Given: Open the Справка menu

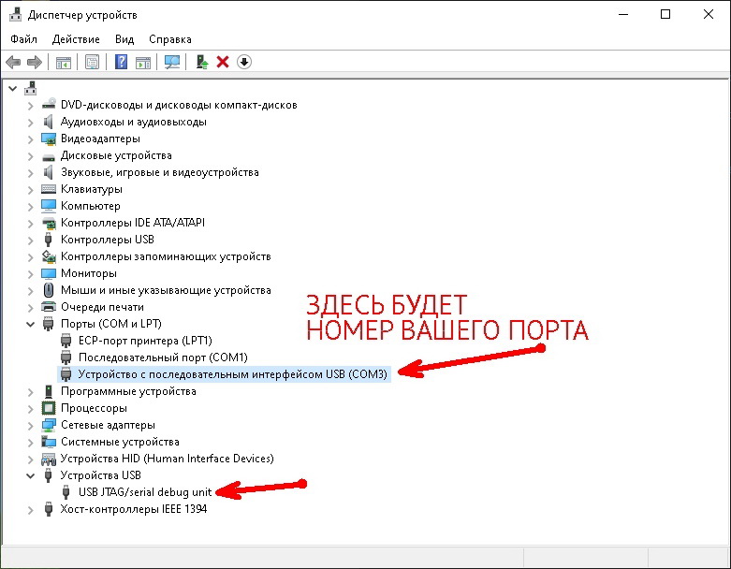Looking at the screenshot, I should click(x=169, y=39).
